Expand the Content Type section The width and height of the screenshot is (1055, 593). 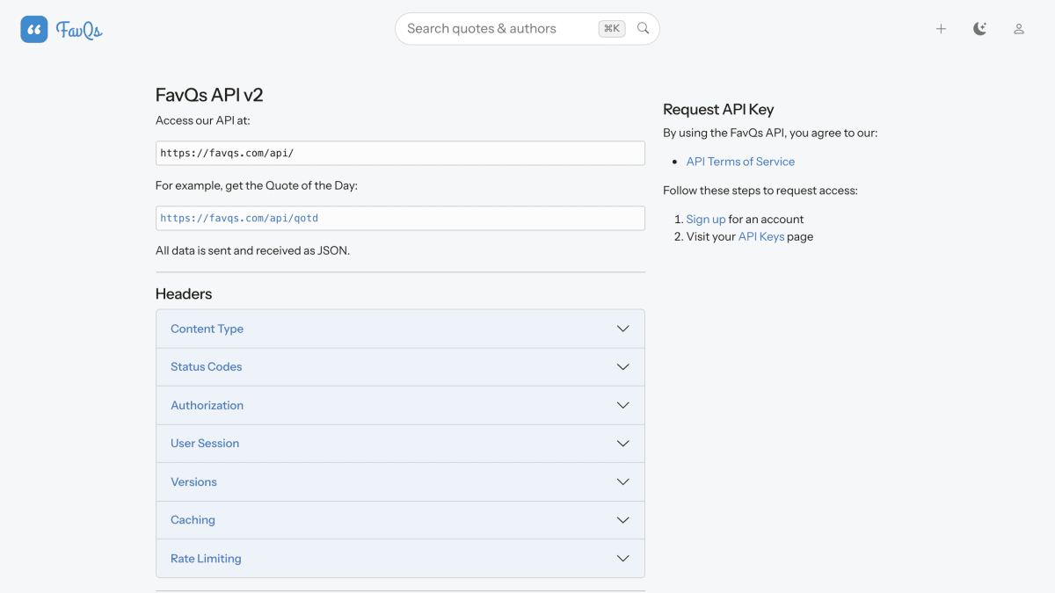tap(400, 329)
